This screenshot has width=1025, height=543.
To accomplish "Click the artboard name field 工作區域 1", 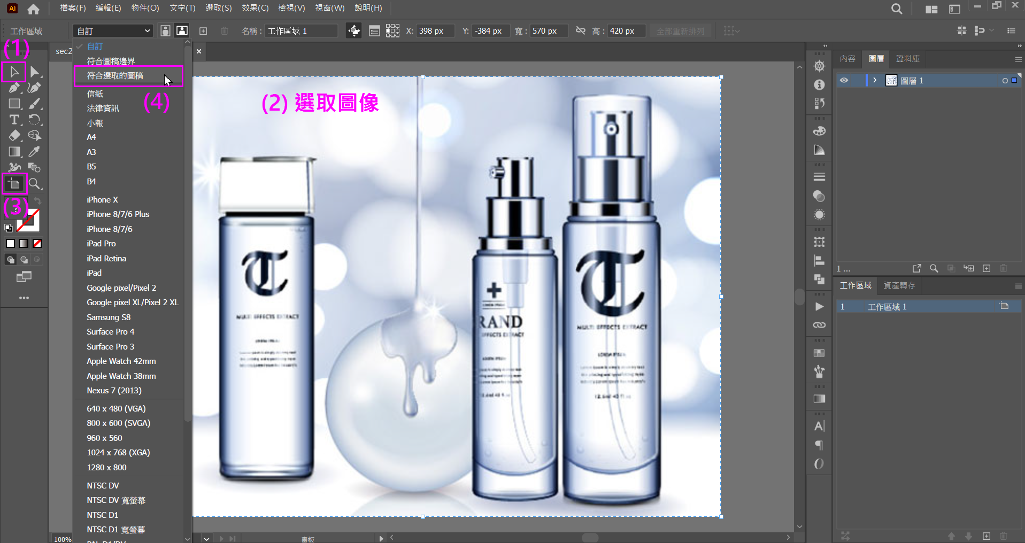I will pos(301,31).
